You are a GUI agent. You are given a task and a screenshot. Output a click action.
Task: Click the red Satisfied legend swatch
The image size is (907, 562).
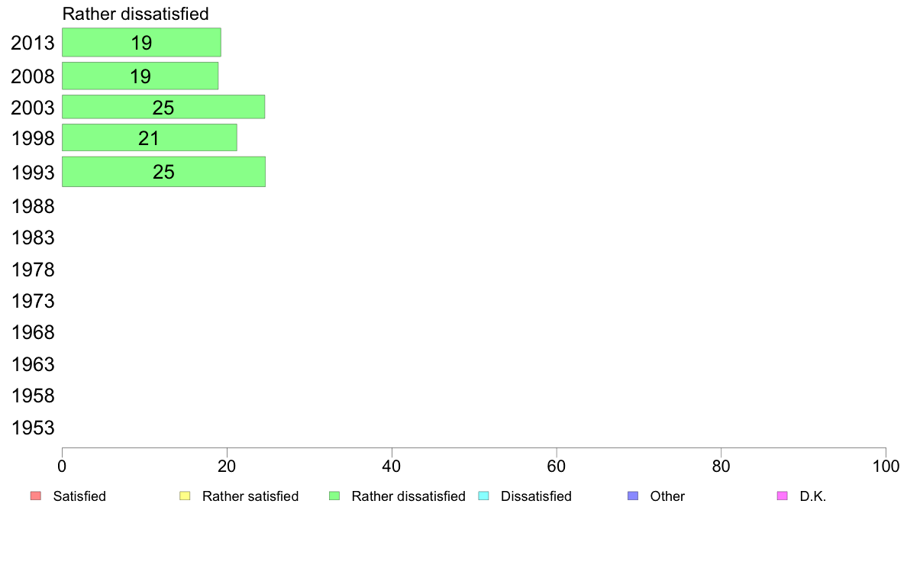[x=36, y=496]
